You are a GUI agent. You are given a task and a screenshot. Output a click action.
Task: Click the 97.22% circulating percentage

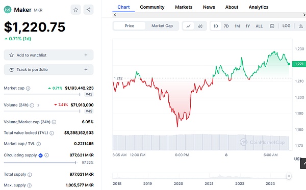point(88,162)
